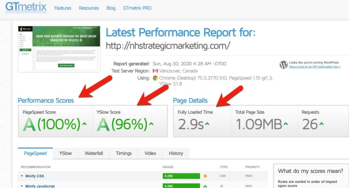Click the Page Details heading
This screenshot has width=349, height=188.
click(x=190, y=101)
